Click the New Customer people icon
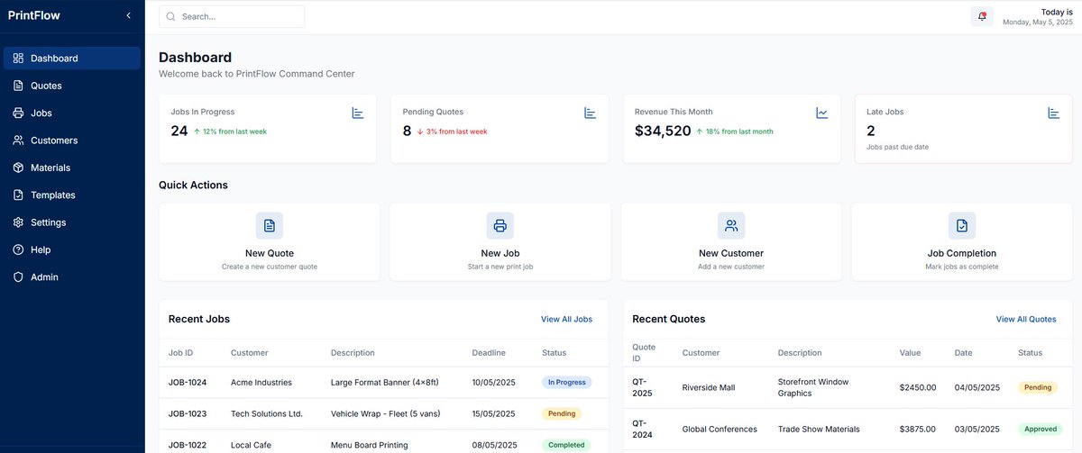1082x453 pixels. (731, 225)
